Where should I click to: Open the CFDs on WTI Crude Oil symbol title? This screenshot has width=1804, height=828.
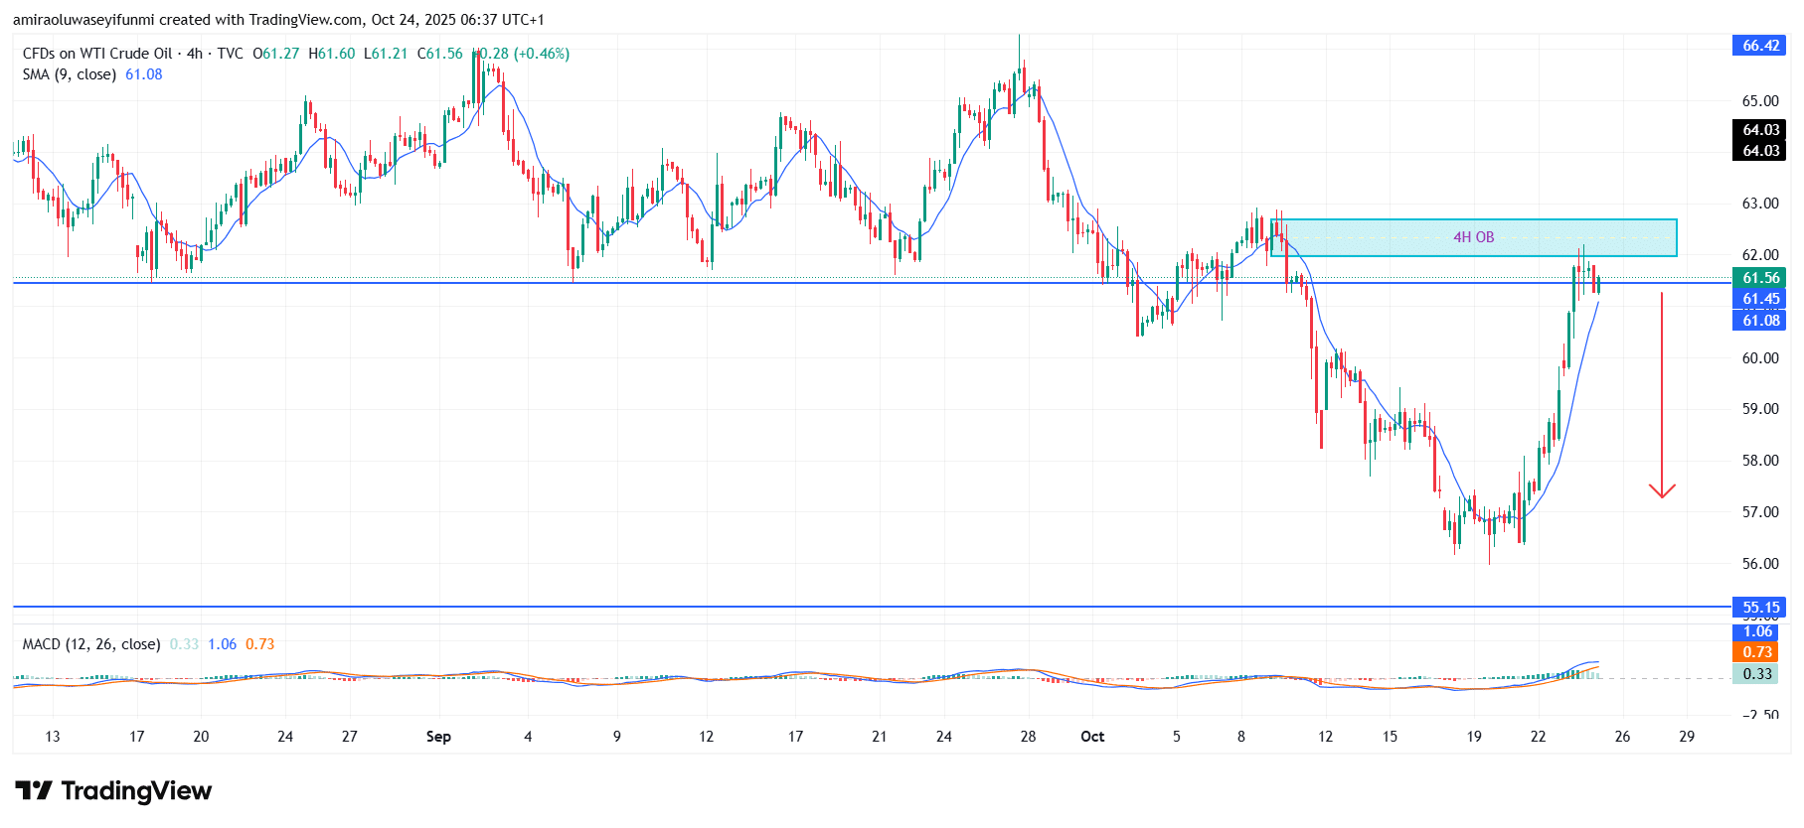pyautogui.click(x=97, y=54)
